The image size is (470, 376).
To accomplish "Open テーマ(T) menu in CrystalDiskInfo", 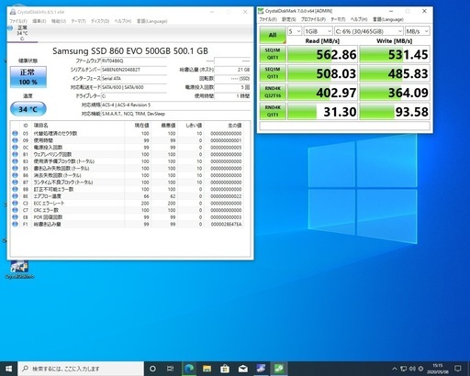I will 78,21.
